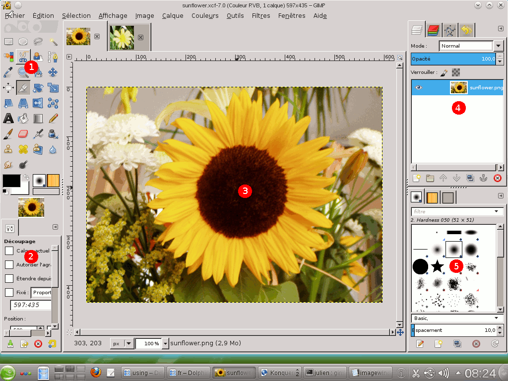Open the Filtres menu
The width and height of the screenshot is (508, 381).
(261, 15)
